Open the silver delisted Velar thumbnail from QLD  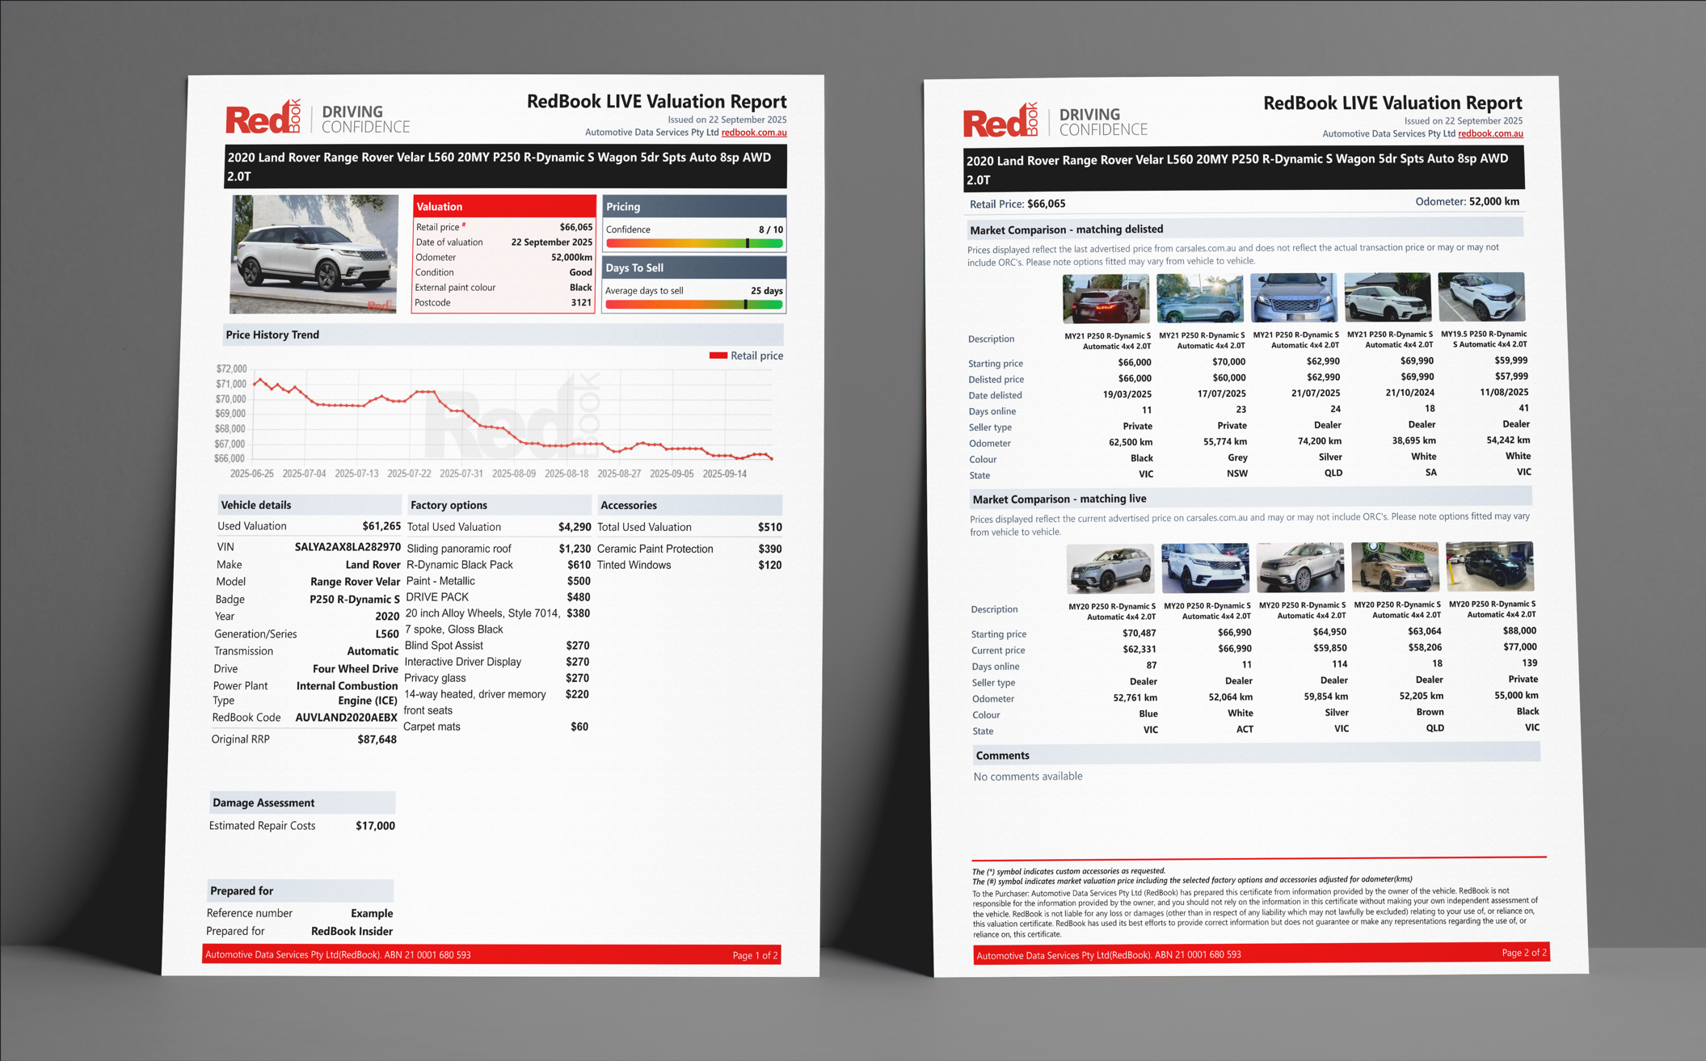(x=1293, y=297)
